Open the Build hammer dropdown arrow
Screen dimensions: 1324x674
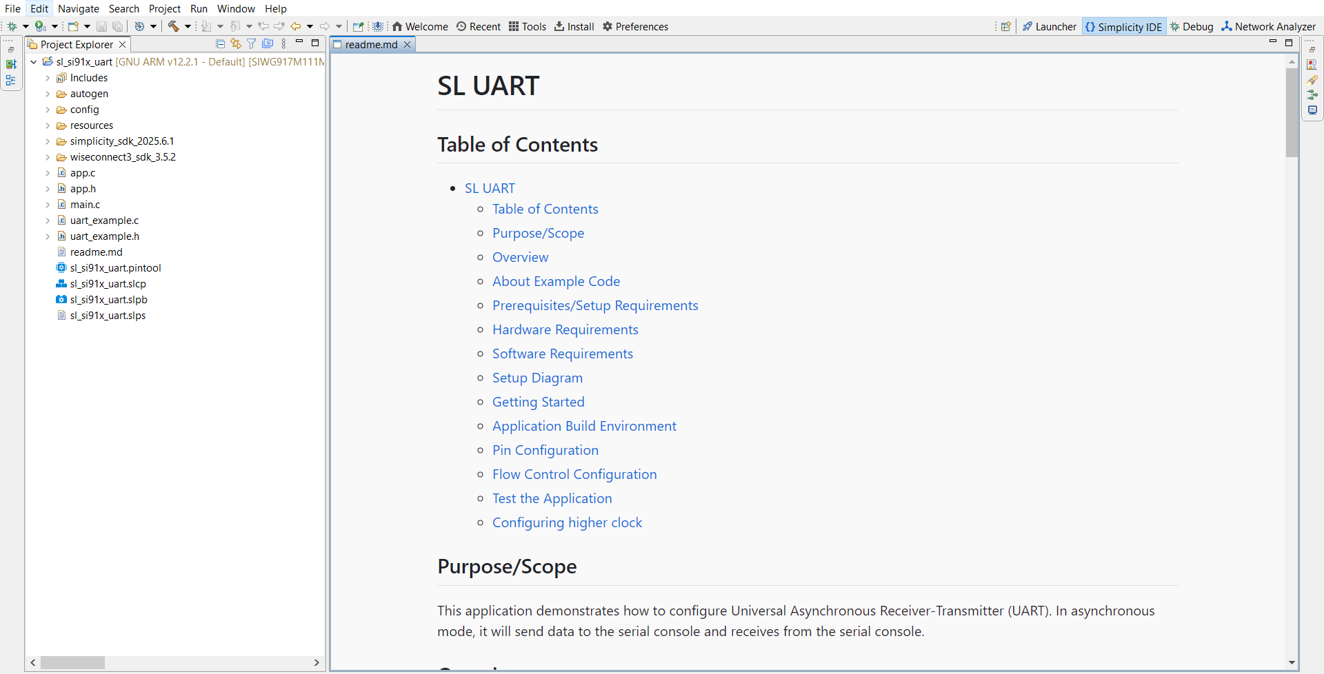tap(188, 26)
